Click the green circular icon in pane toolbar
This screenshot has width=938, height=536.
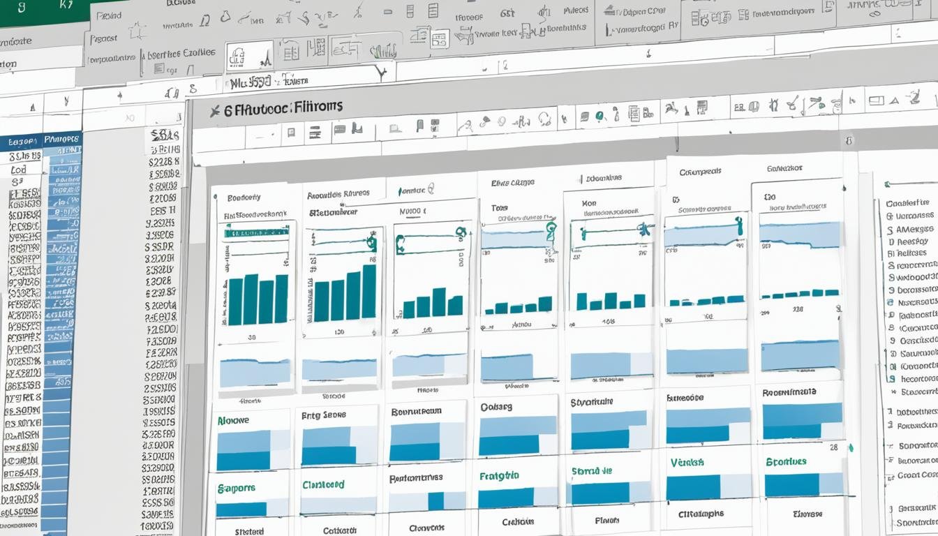(600, 117)
